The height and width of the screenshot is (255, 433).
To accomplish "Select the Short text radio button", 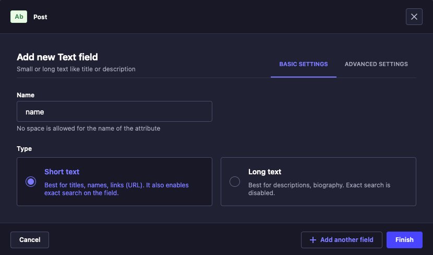I will point(31,182).
